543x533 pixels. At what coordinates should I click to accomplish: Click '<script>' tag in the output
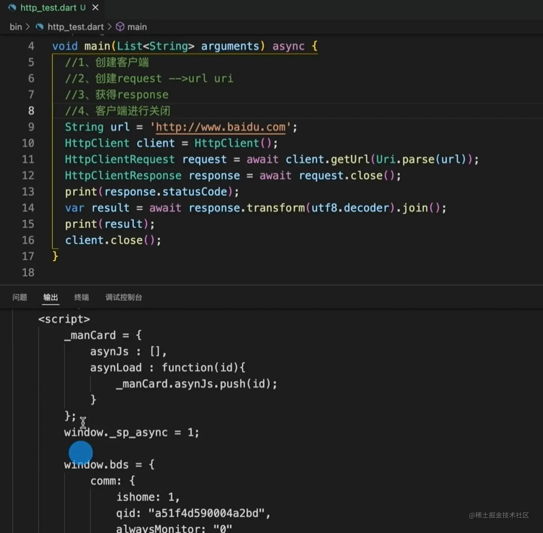(64, 319)
